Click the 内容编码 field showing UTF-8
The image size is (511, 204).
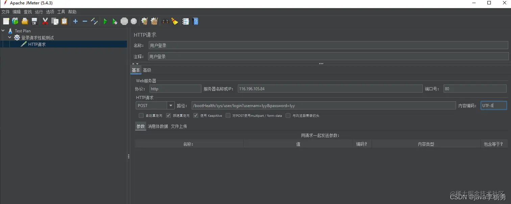coord(494,106)
